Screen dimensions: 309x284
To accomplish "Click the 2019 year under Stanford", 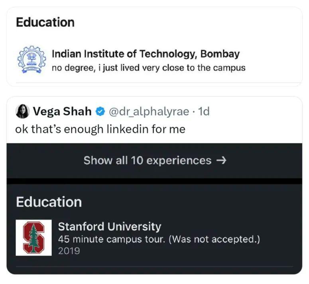I will [x=69, y=251].
